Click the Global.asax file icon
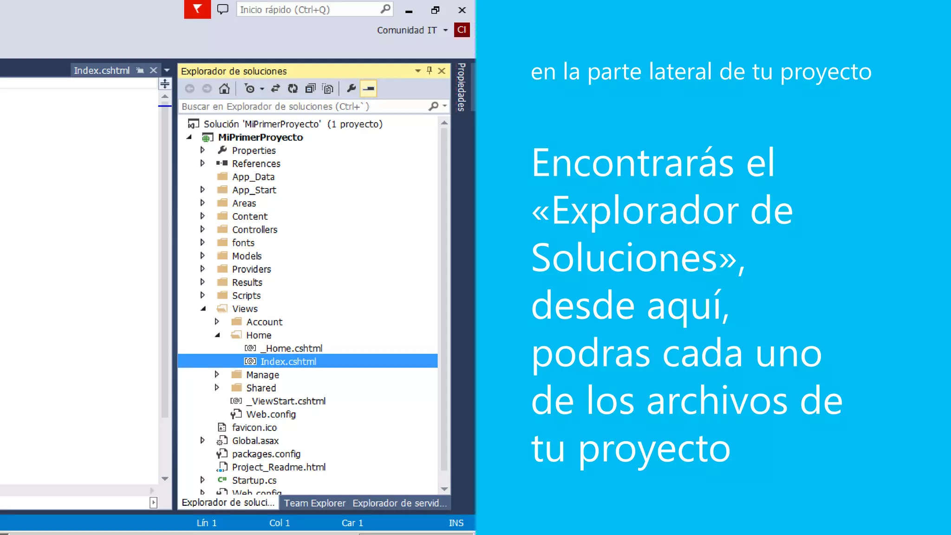This screenshot has height=535, width=951. [x=222, y=440]
